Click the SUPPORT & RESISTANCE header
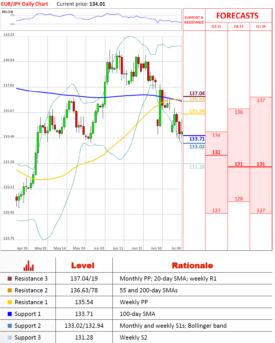 [194, 20]
